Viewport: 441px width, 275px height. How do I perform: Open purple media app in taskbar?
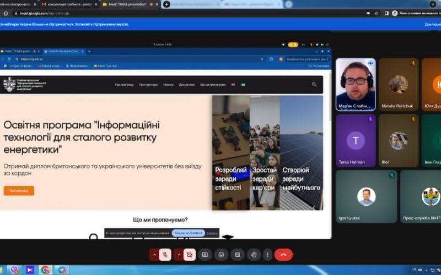pyautogui.click(x=30, y=270)
